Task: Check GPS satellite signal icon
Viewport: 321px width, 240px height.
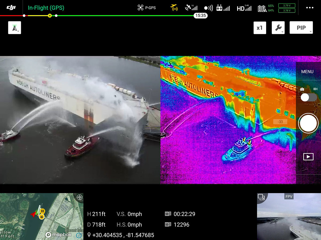Action: tap(191, 8)
